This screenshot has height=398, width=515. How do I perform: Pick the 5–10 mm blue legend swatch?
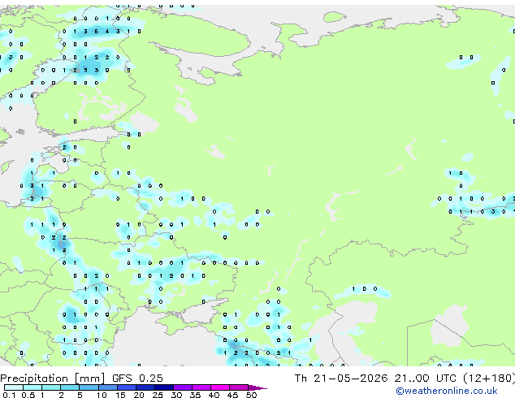[x=89, y=387]
